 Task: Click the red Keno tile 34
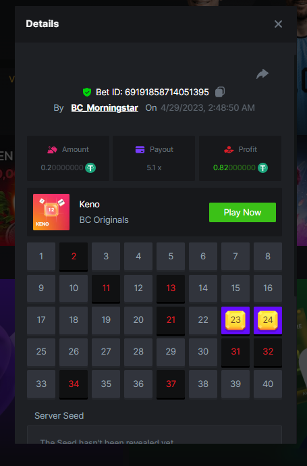point(74,384)
